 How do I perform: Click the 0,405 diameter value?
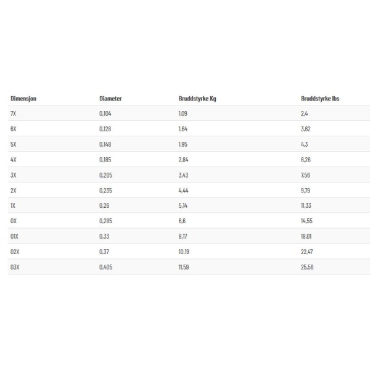coord(105,267)
